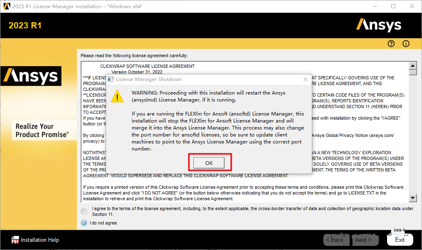Click the installer title bar Ansys icon

coord(7,6)
